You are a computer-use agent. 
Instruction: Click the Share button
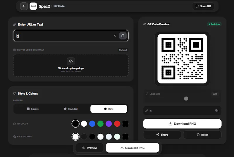[x=162, y=135]
